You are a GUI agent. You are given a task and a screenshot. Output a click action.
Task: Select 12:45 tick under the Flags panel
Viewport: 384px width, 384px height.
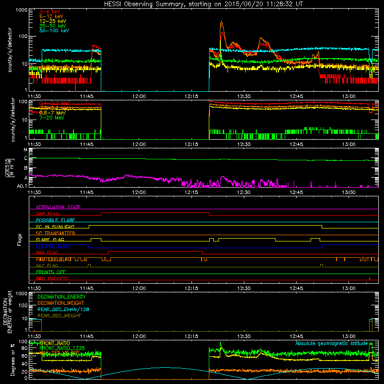point(296,288)
